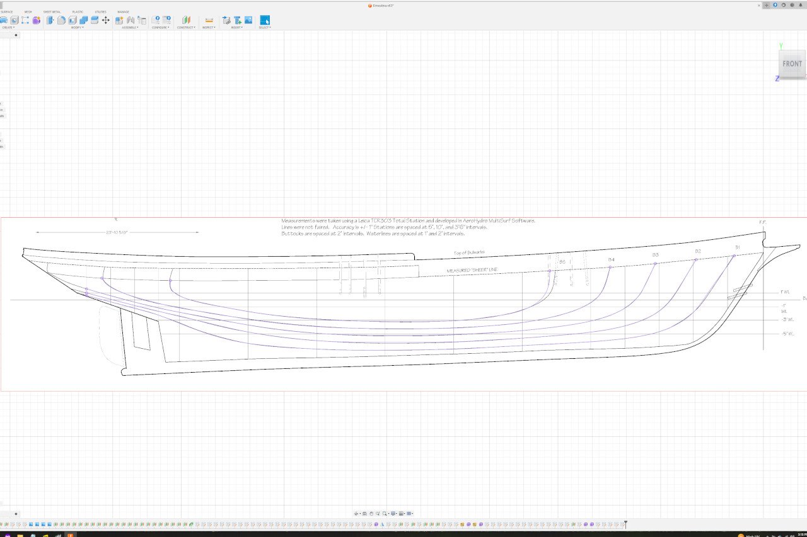Screen dimensions: 807x537
Task: Open Viewports layout dropdown
Action: (410, 514)
